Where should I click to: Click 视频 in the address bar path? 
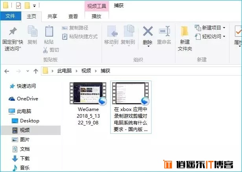[x=86, y=71]
